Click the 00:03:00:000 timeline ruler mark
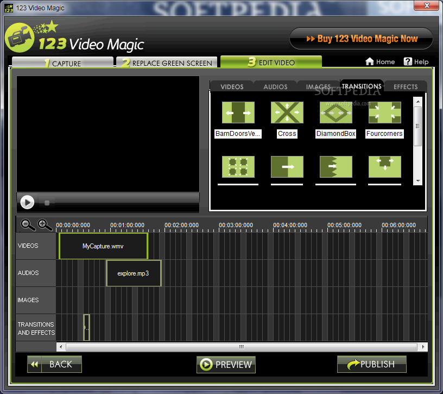The width and height of the screenshot is (443, 394). pos(236,225)
